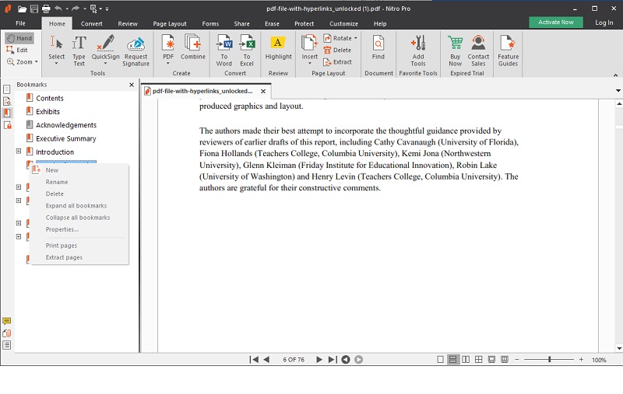The height and width of the screenshot is (394, 623).
Task: Open the Forms ribbon tab
Action: click(x=210, y=24)
